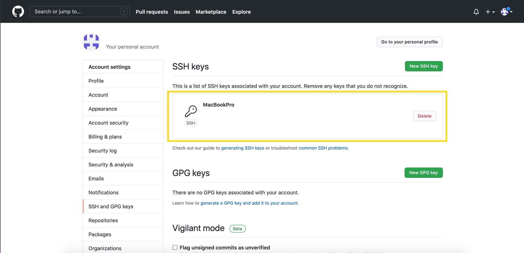Image resolution: width=524 pixels, height=253 pixels.
Task: Click the SSH badge on the MacBookPro entry
Action: tap(190, 123)
